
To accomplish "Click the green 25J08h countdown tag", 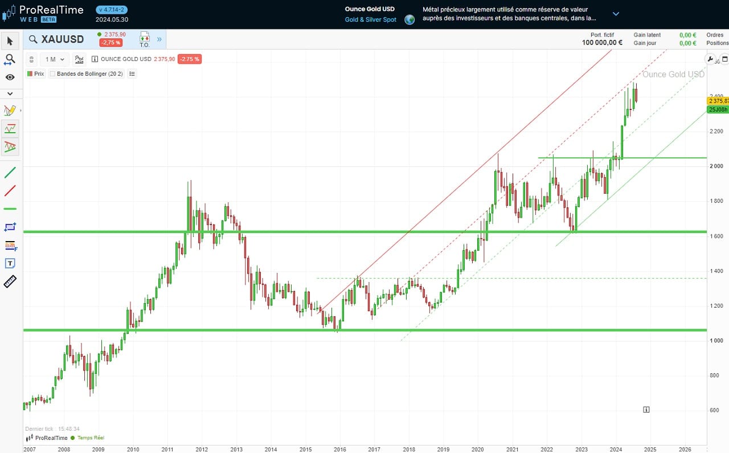I will (x=718, y=109).
